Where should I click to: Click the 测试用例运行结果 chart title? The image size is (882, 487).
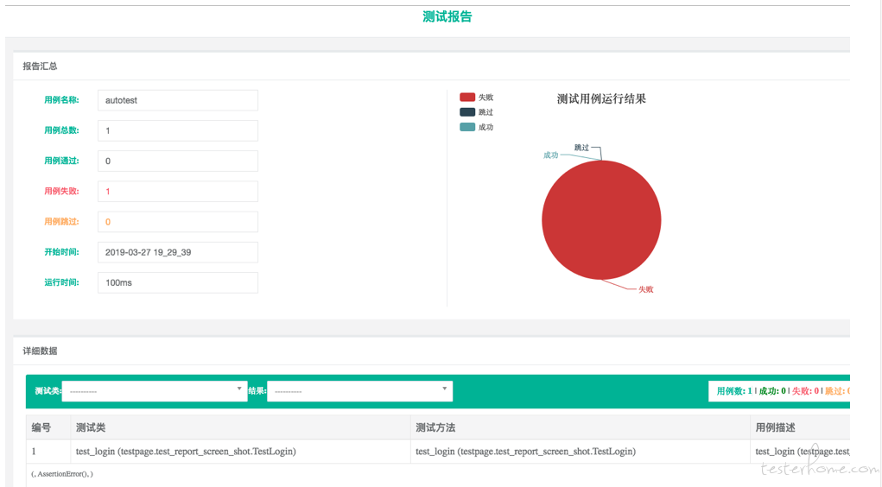[x=601, y=99]
